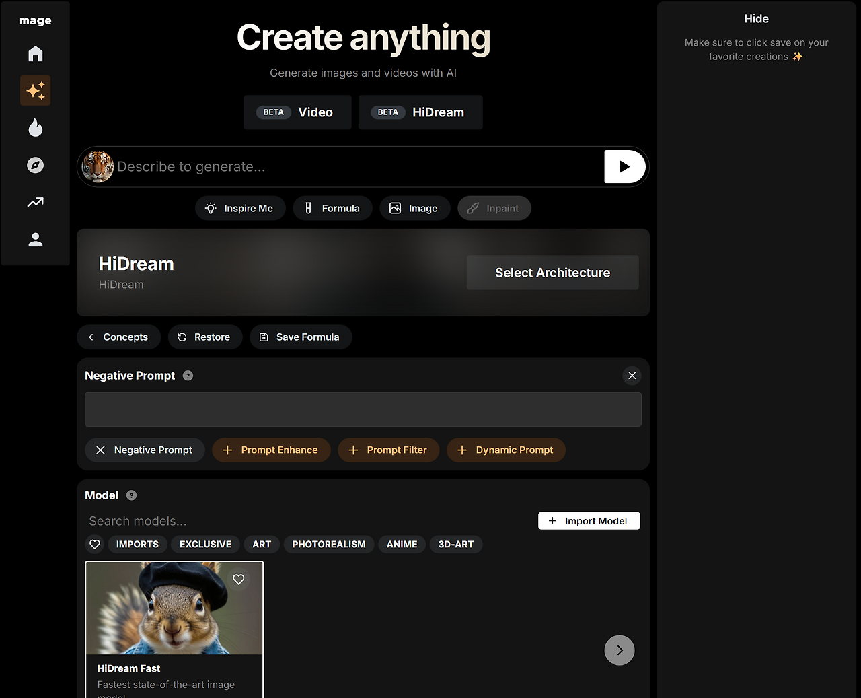
Task: Open the Model help icon
Action: coord(132,495)
